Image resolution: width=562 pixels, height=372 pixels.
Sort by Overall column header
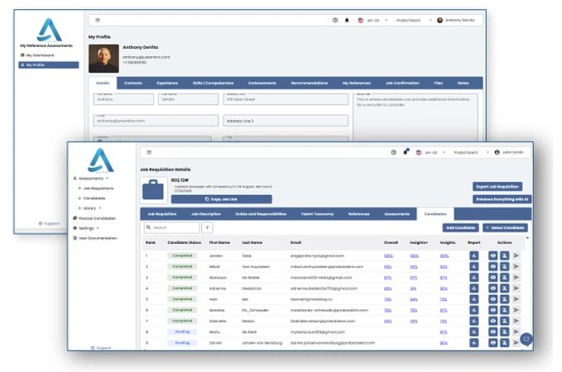tap(391, 242)
